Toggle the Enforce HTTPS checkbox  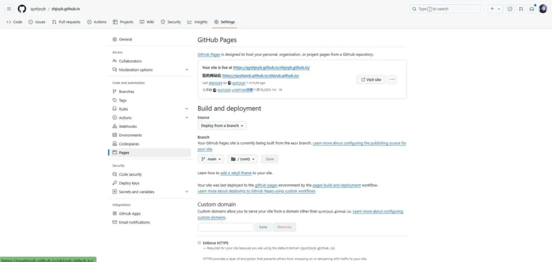199,243
